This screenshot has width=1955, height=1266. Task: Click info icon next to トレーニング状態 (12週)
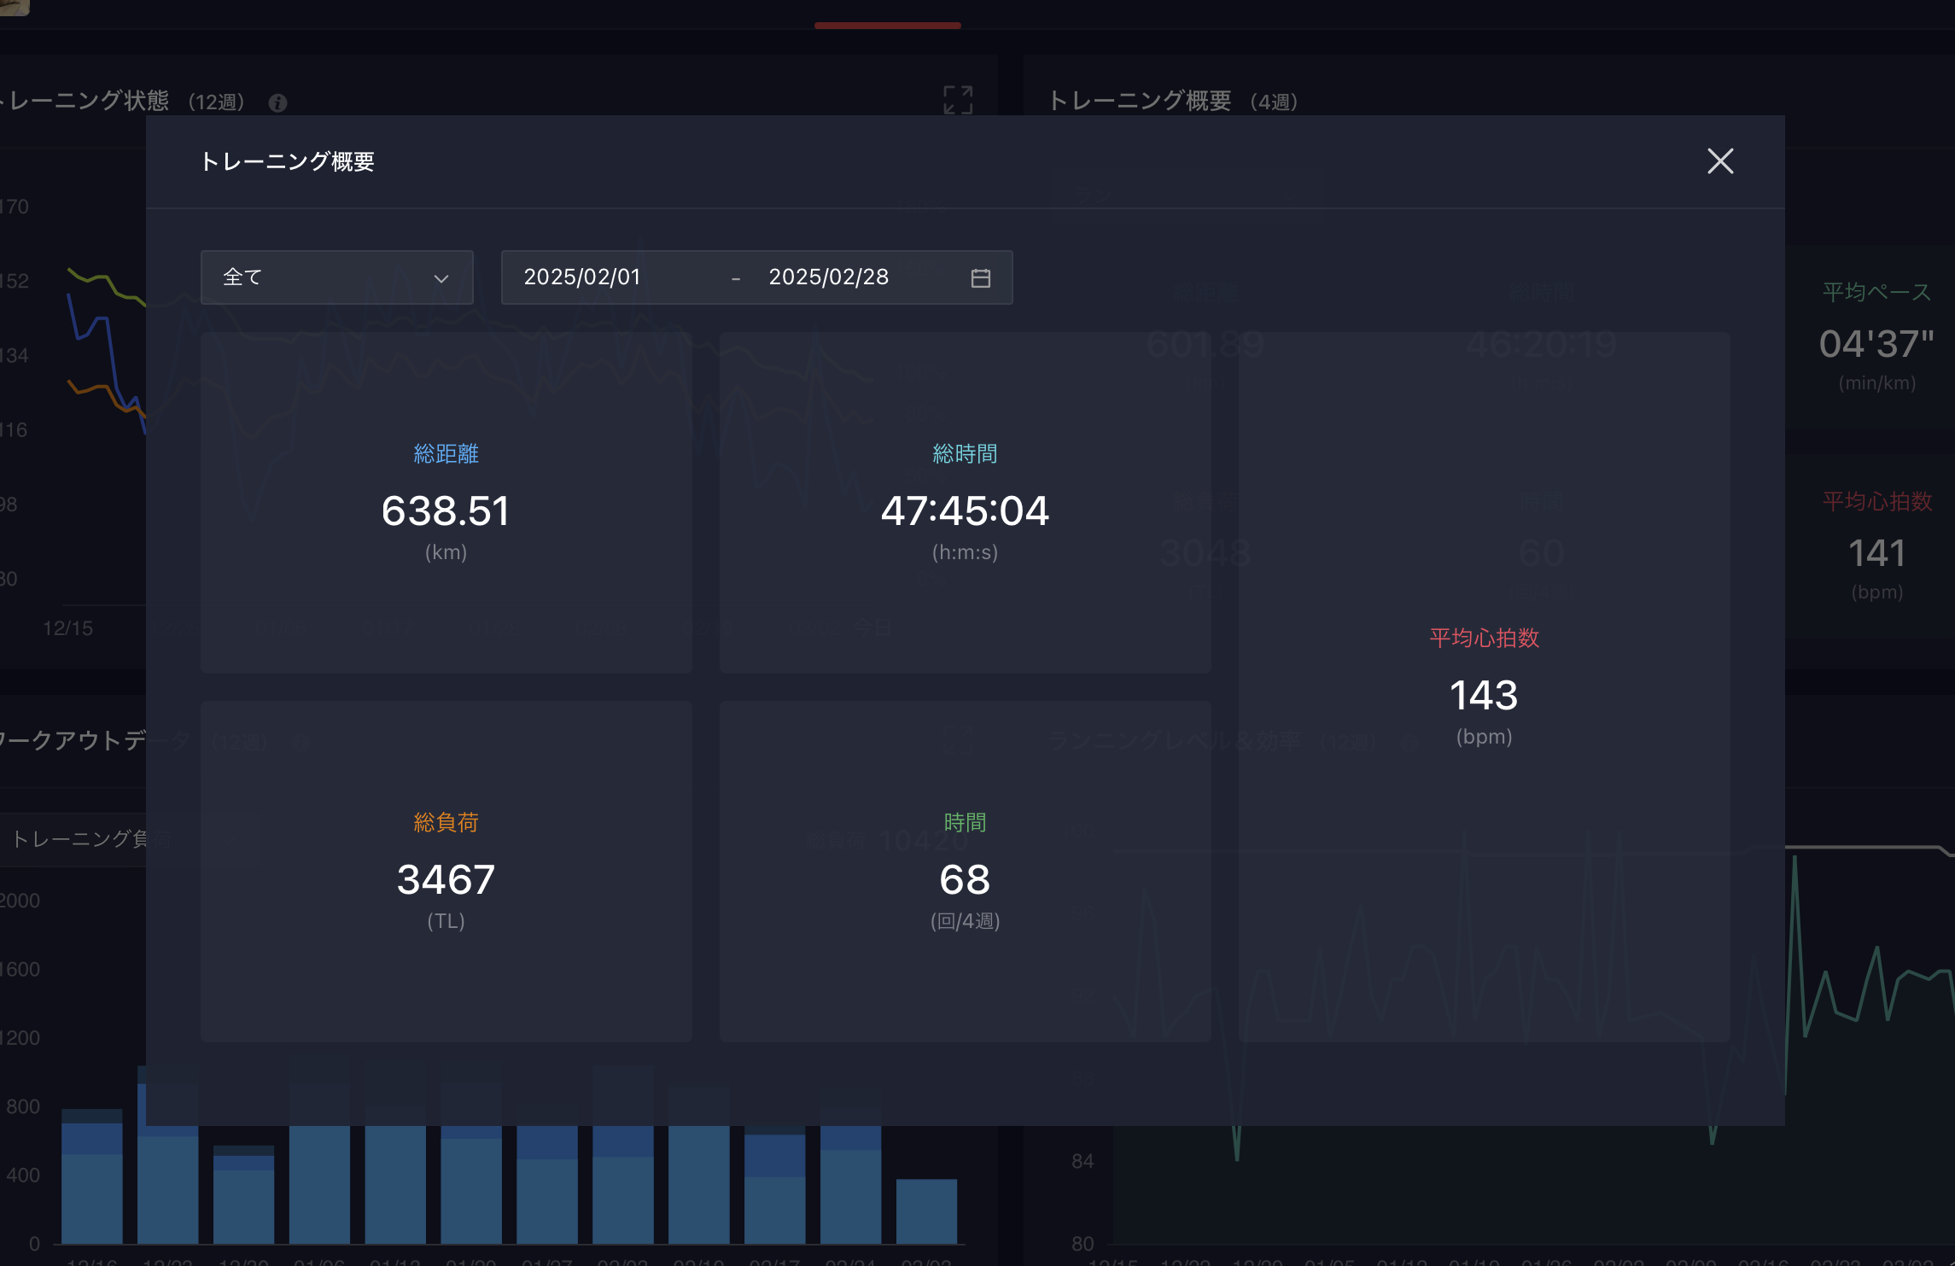coord(277,103)
